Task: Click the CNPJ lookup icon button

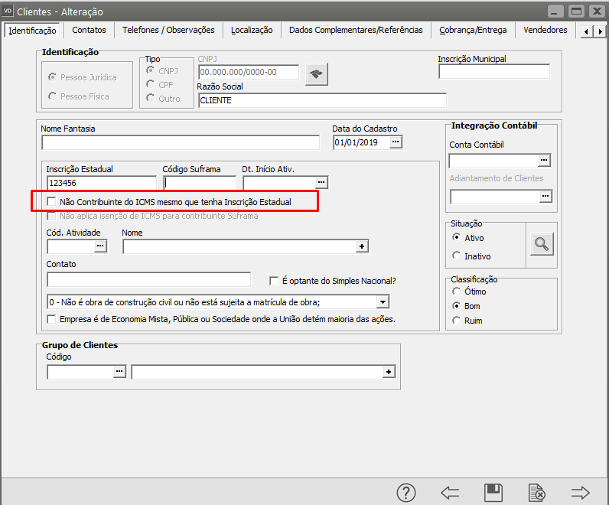Action: pyautogui.click(x=316, y=73)
